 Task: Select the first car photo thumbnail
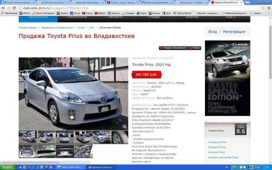(28, 137)
